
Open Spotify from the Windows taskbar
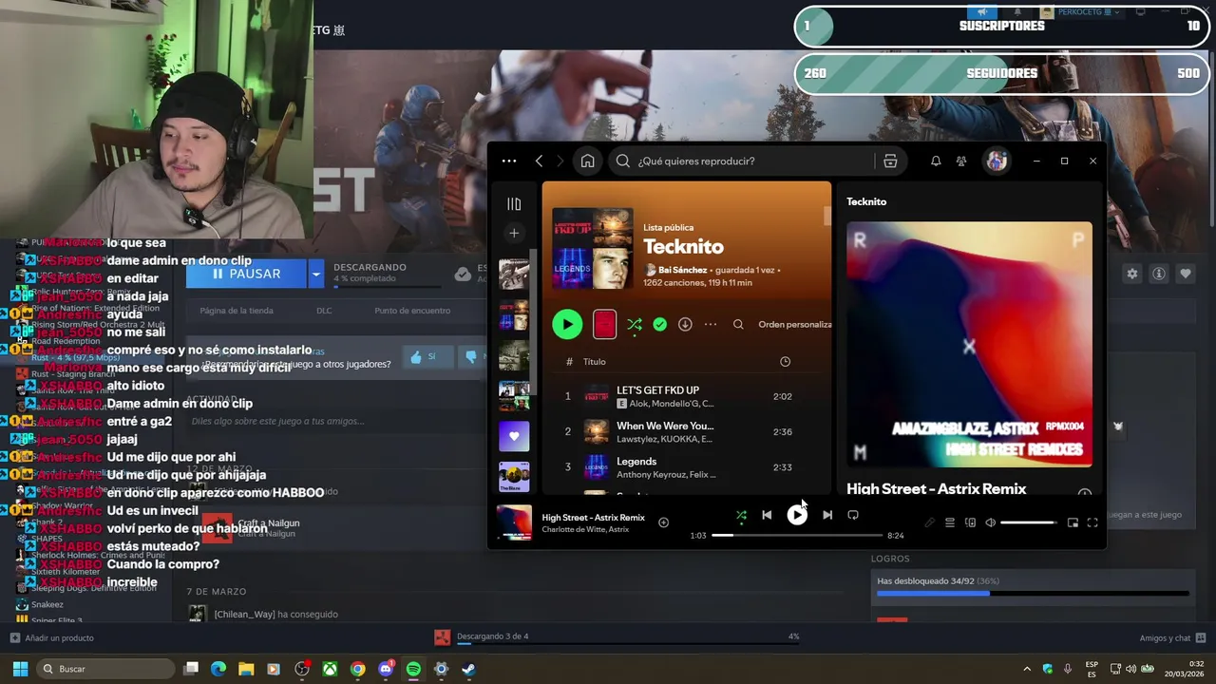click(413, 669)
